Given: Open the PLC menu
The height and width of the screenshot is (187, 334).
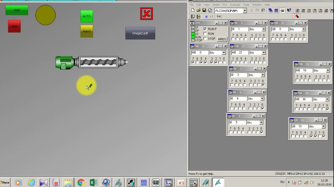Looking at the screenshot, I should (225, 5).
